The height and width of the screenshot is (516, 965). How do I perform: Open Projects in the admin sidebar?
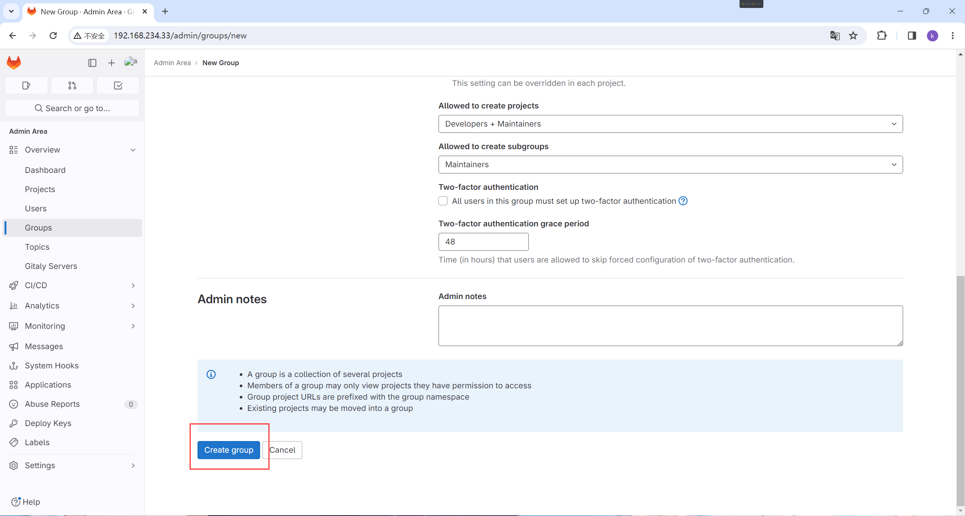pos(40,189)
